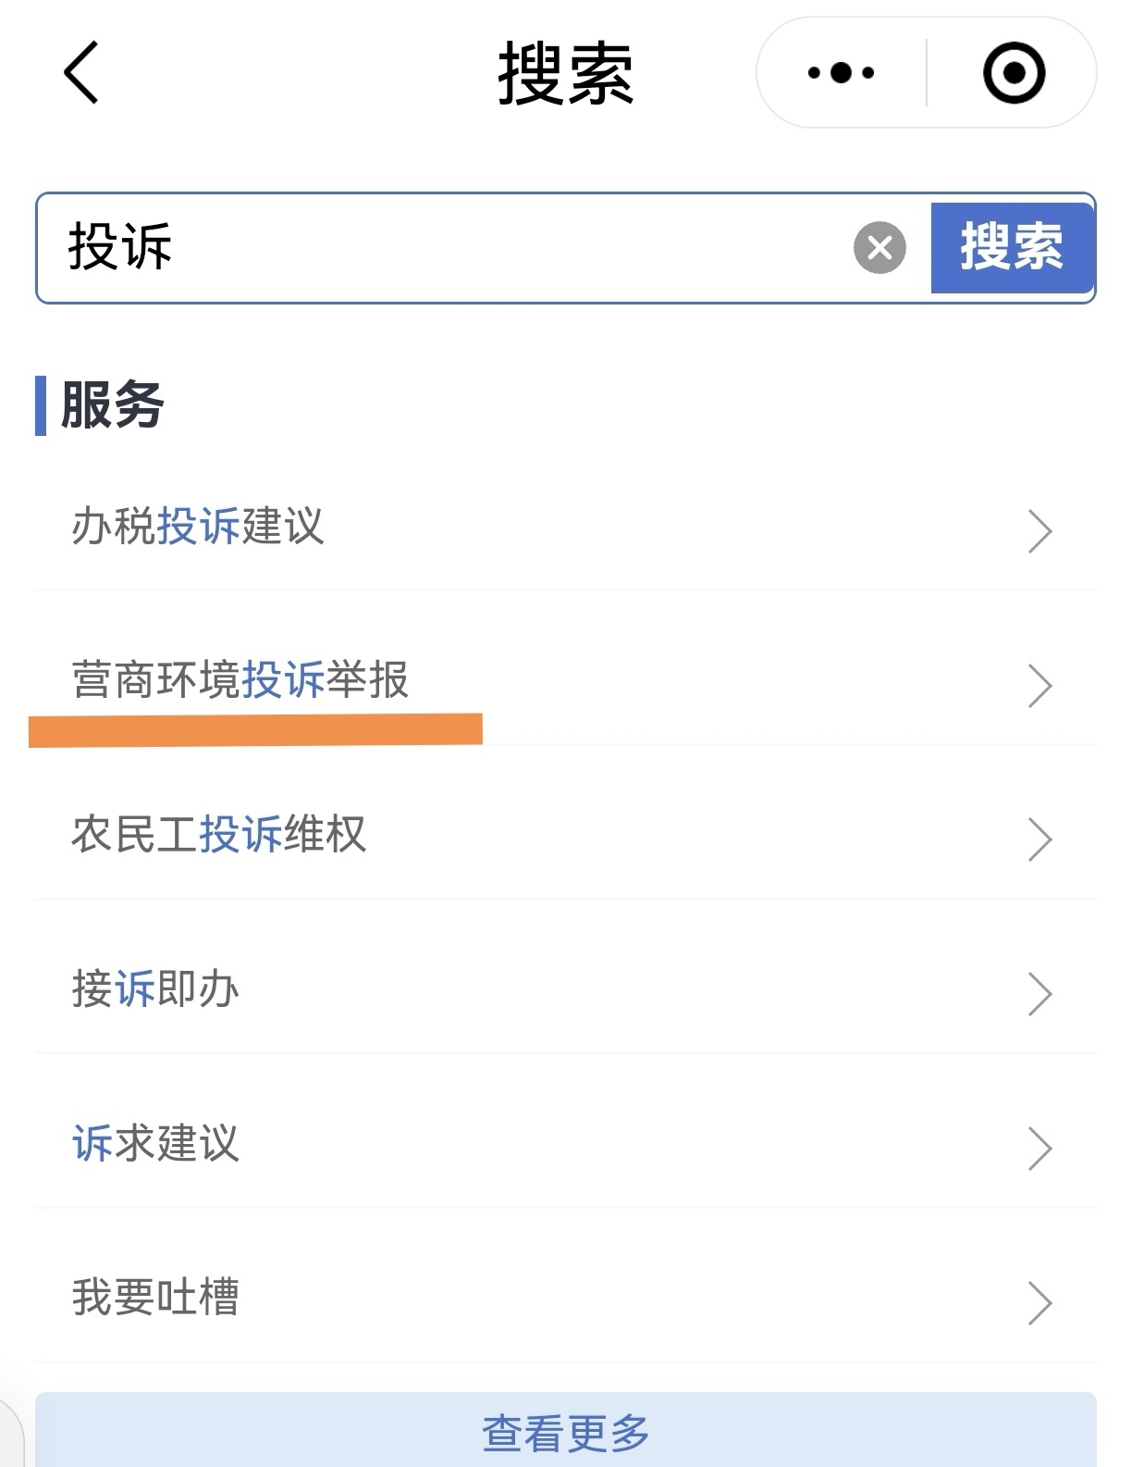This screenshot has height=1467, width=1132.
Task: Click chevron beside 我要吐槽
Action: point(1040,1303)
